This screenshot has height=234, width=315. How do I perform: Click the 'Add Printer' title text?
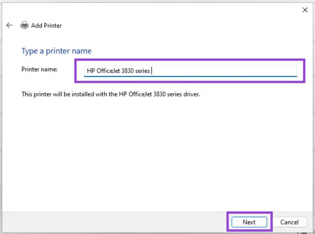(x=46, y=25)
